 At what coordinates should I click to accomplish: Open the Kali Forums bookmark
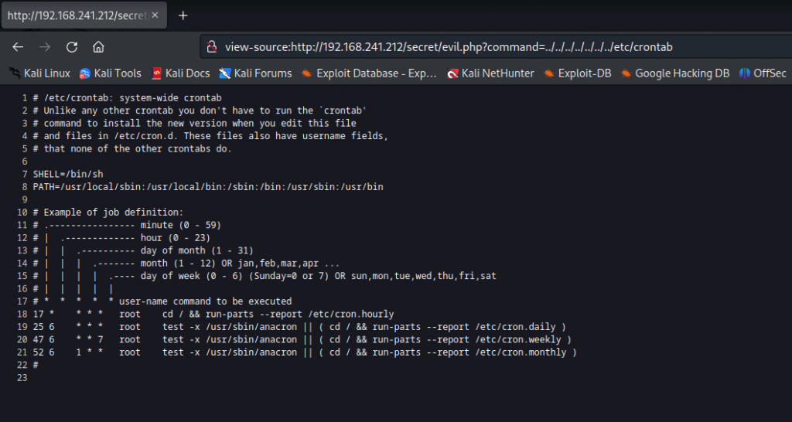255,73
